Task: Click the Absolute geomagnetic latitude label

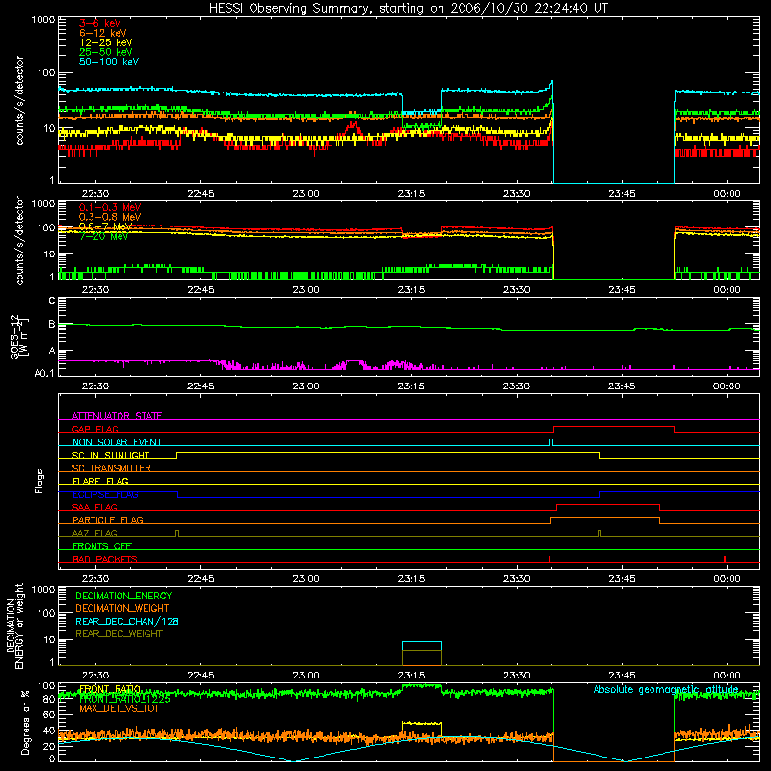Action: click(666, 689)
